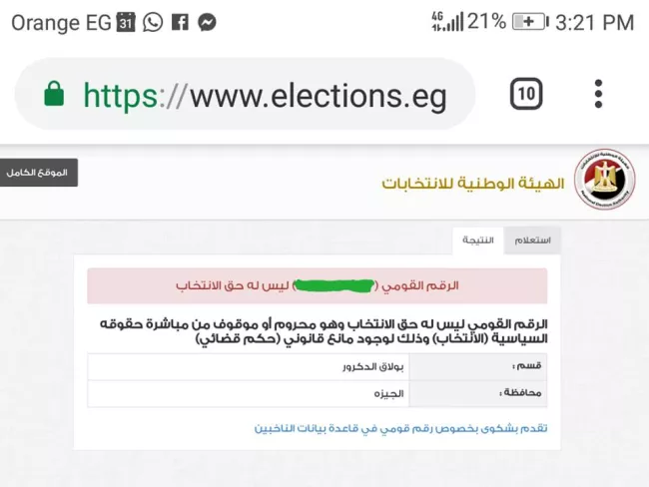The image size is (649, 487).
Task: Open the voter database complaint link
Action: [400, 428]
